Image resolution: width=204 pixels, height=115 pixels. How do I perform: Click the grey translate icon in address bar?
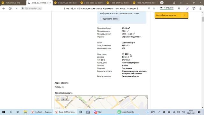(x=154, y=9)
